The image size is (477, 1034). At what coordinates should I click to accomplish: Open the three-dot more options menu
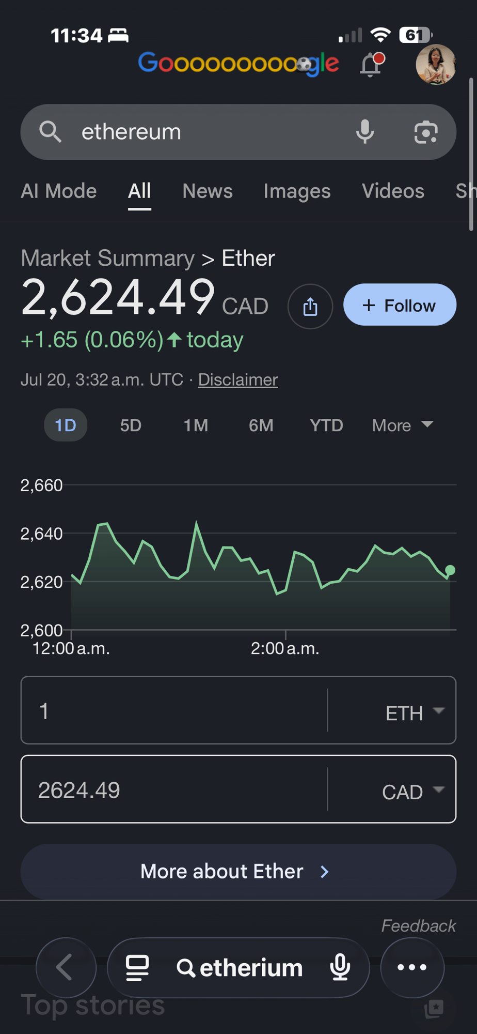click(x=412, y=967)
